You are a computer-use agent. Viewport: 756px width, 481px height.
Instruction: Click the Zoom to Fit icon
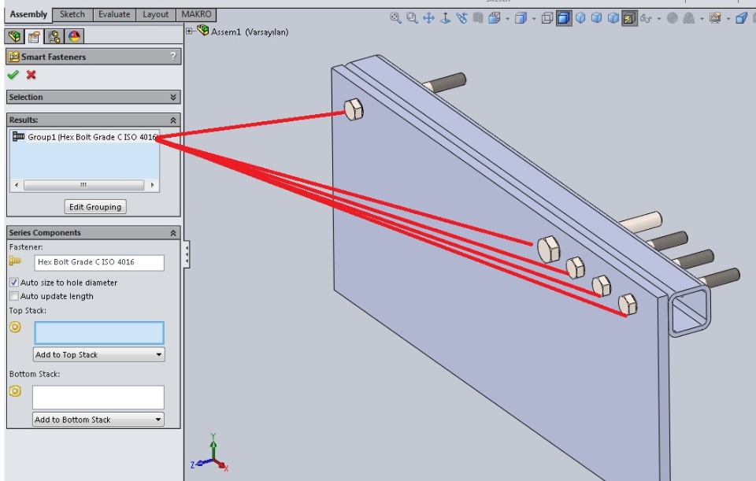(x=395, y=18)
